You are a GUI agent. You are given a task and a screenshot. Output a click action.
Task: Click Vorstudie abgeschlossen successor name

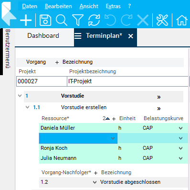[x=130, y=182]
